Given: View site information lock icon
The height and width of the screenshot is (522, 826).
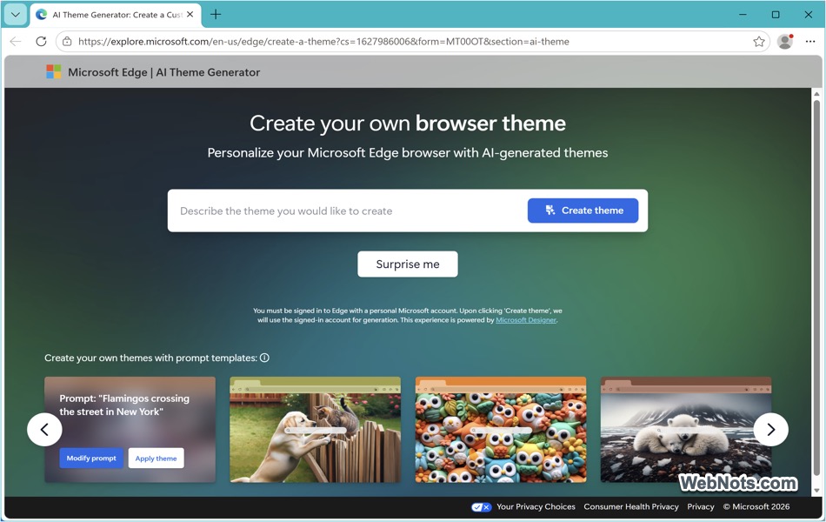Looking at the screenshot, I should pyautogui.click(x=67, y=41).
